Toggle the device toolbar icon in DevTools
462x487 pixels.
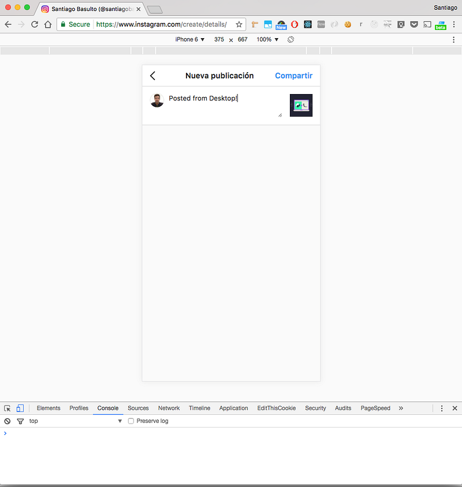click(20, 408)
